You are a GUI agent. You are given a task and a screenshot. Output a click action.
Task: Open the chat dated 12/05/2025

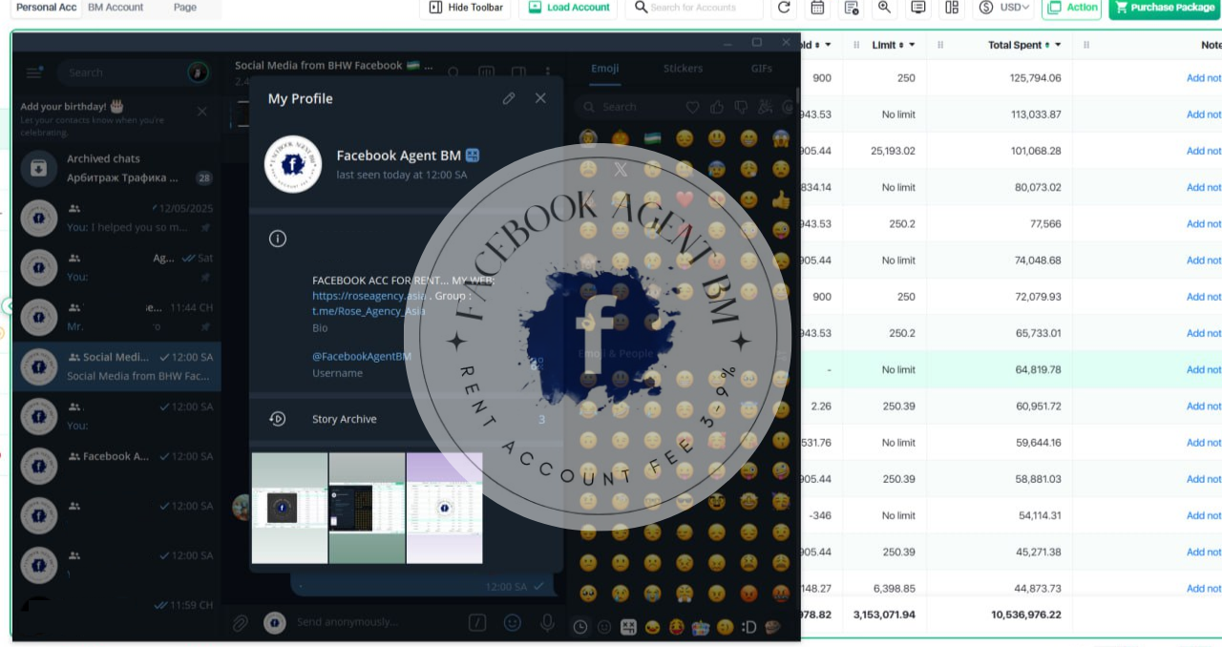point(116,218)
